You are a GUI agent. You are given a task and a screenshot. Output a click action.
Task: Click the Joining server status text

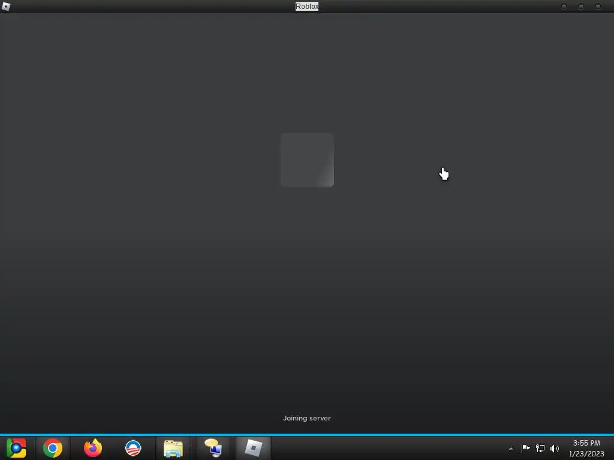click(307, 418)
